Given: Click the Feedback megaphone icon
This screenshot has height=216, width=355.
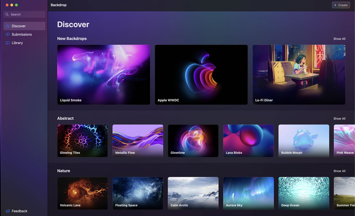Looking at the screenshot, I should (x=7, y=211).
